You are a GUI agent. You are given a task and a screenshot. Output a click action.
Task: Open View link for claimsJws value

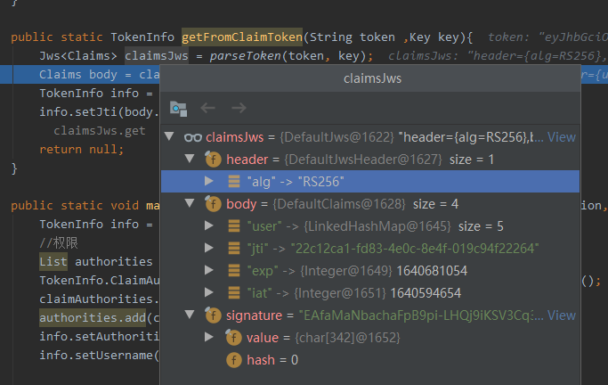pyautogui.click(x=561, y=137)
